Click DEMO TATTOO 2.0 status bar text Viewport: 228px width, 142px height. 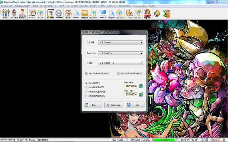(x=189, y=140)
